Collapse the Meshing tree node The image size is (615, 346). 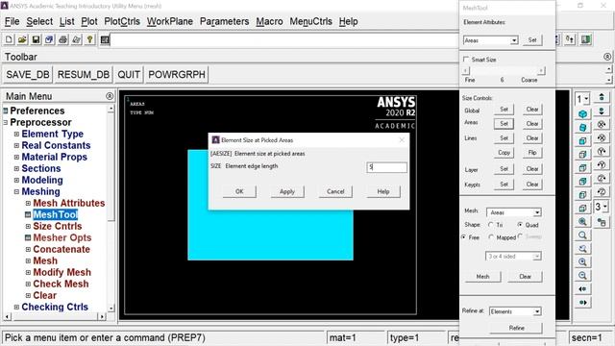16,191
